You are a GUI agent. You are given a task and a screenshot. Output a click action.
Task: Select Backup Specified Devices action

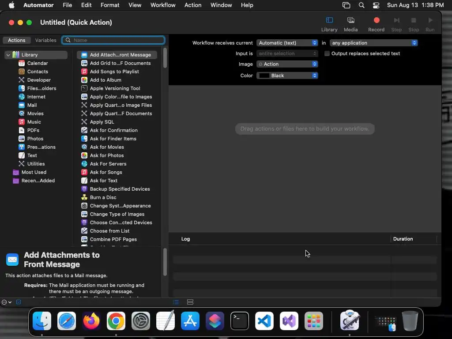[x=119, y=189]
